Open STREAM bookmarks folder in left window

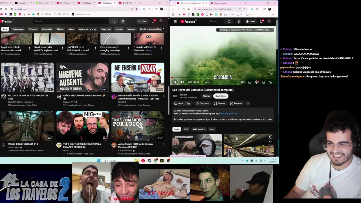47,14
